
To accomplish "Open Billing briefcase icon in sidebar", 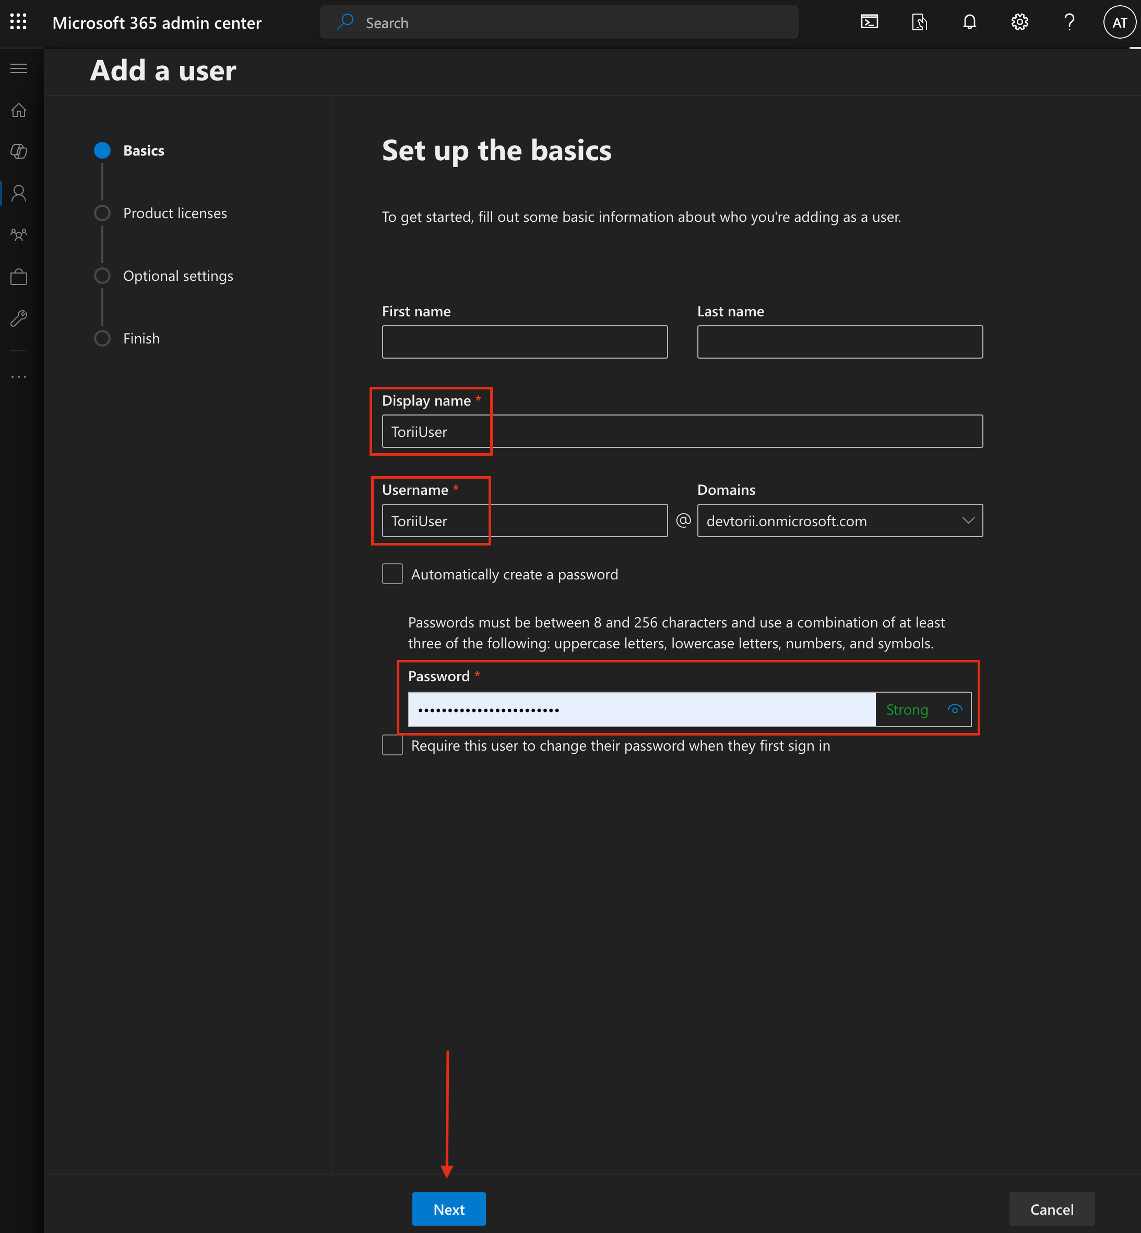I will click(x=19, y=277).
